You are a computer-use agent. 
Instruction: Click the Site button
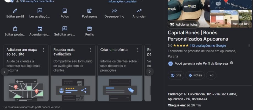(176, 75)
